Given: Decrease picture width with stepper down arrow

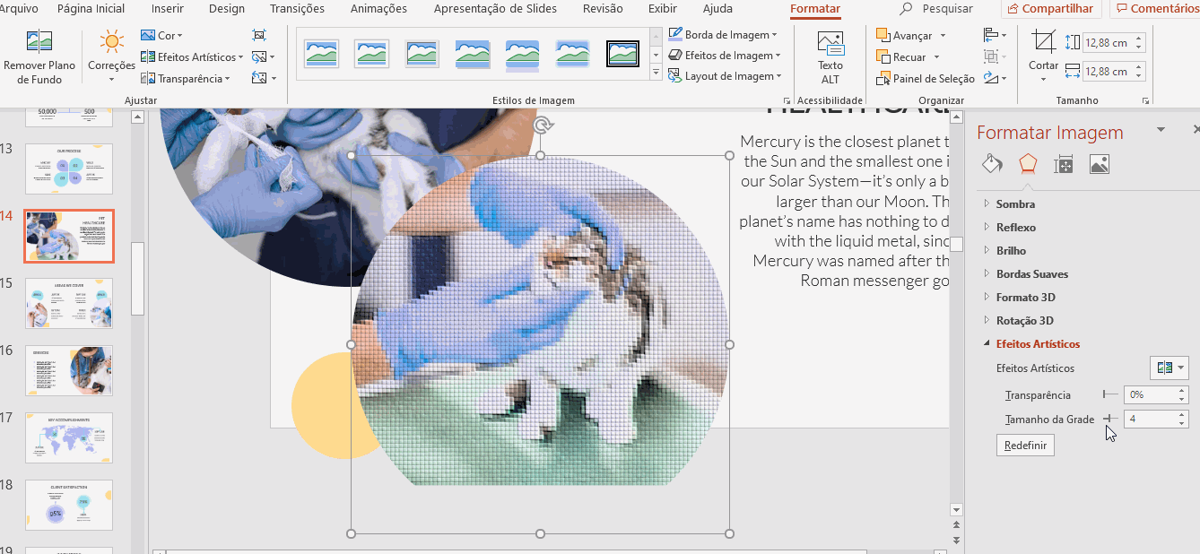Looking at the screenshot, I should 1140,76.
